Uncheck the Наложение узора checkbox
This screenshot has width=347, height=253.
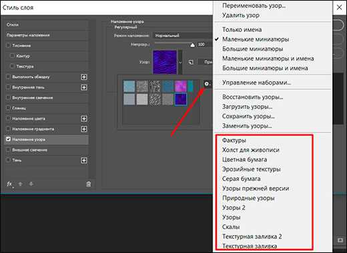point(9,139)
